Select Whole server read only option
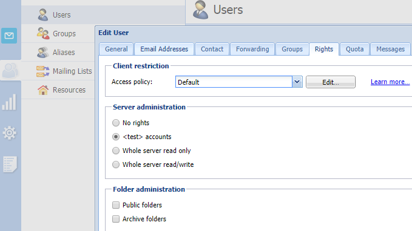This screenshot has width=412, height=231. [x=116, y=151]
